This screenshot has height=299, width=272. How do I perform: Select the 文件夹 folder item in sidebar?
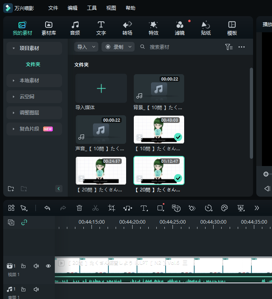point(33,64)
